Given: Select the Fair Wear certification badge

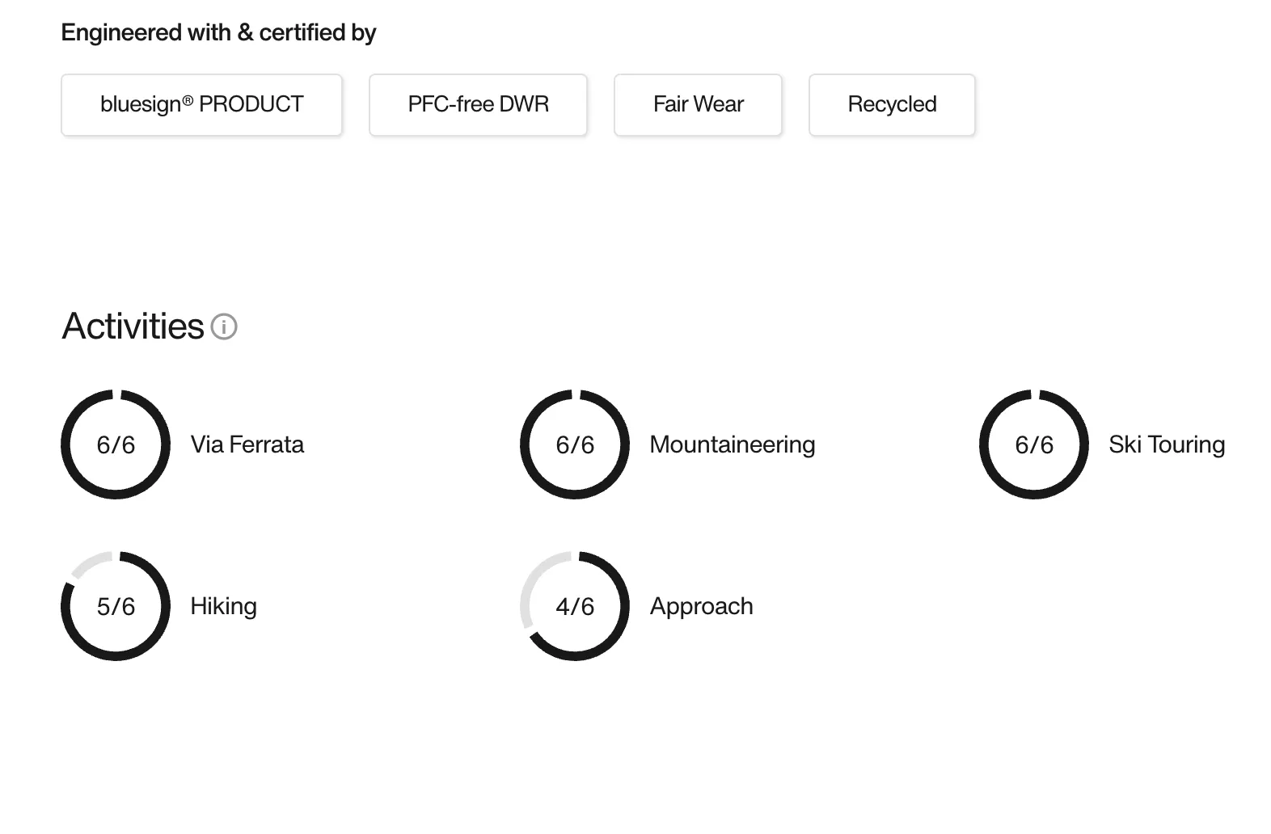Looking at the screenshot, I should (x=698, y=105).
